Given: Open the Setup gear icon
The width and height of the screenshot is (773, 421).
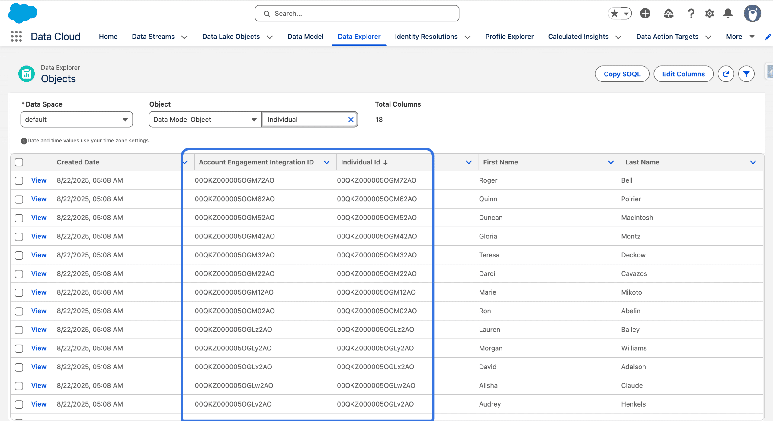Looking at the screenshot, I should pos(709,14).
